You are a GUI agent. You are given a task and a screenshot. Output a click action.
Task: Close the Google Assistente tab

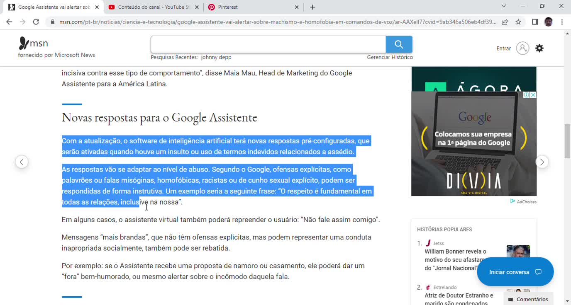(x=97, y=7)
